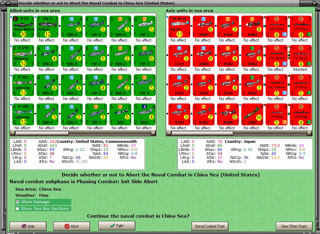This screenshot has height=234, width=320.
Task: Click the 'Allied units in sea area' heading
Action: 35,11
